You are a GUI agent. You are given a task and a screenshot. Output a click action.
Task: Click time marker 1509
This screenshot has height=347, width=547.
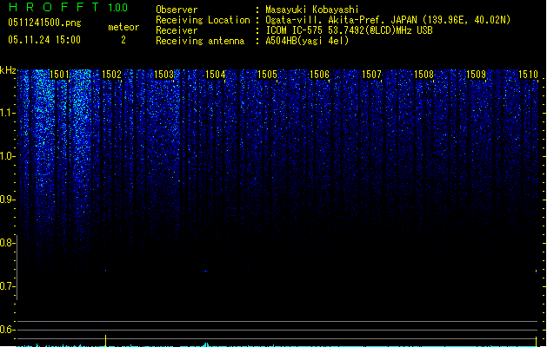[x=476, y=75]
